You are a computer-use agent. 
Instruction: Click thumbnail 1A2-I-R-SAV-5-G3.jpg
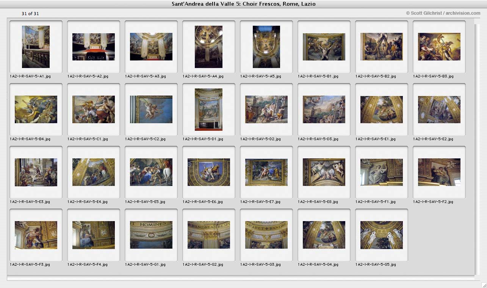tap(266, 235)
